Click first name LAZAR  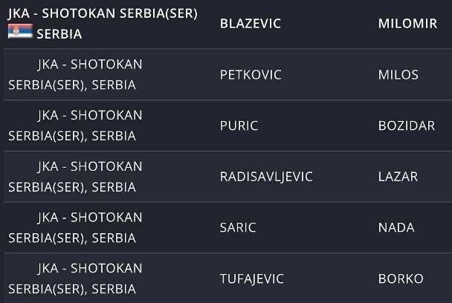tap(398, 177)
